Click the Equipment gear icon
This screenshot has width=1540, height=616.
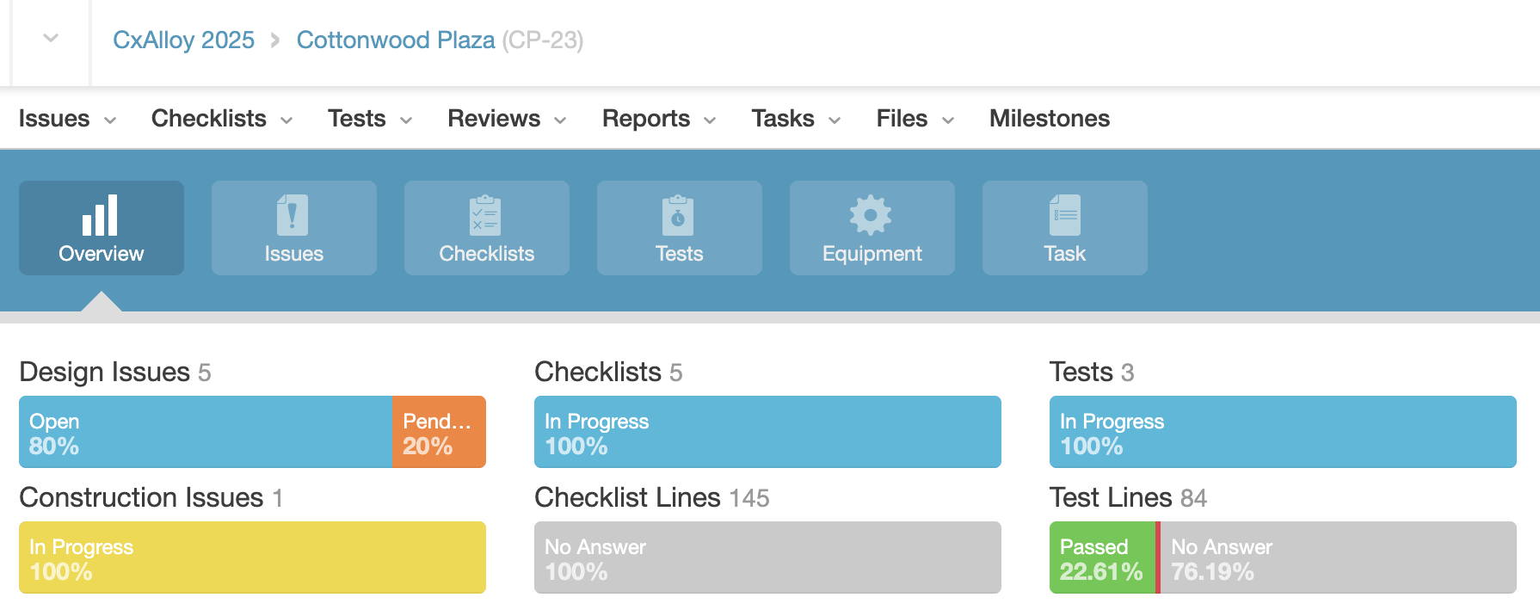[x=872, y=216]
